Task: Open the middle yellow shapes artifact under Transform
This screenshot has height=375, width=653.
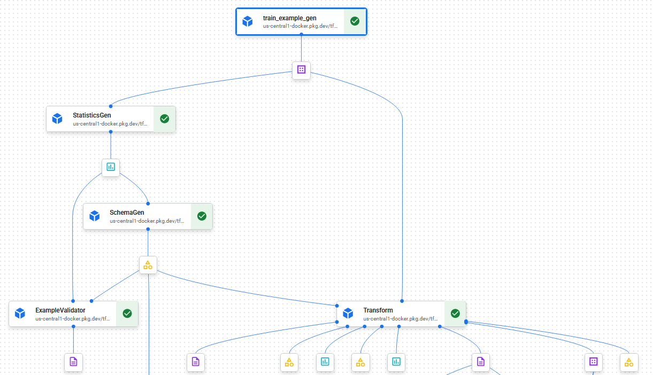Action: [360, 362]
